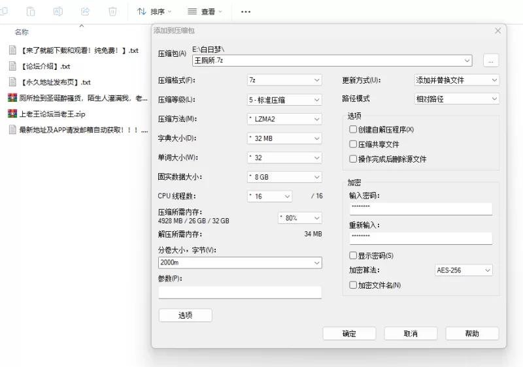Viewport: 523px width, 367px height.
Task: Select the 【永久地址发布页】.txt file icon
Action: 12,82
